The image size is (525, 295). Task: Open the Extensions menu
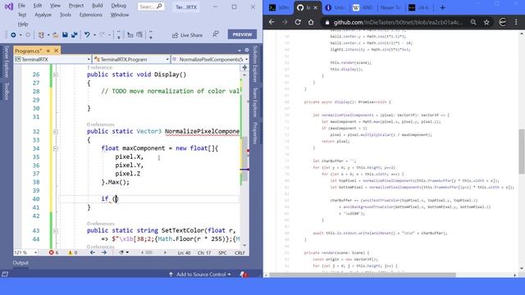(x=91, y=15)
